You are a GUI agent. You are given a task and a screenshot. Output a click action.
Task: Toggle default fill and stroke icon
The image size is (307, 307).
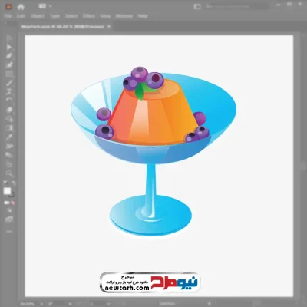tap(5, 183)
